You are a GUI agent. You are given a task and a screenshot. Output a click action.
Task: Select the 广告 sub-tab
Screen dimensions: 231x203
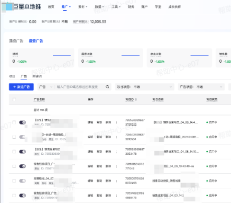click(24, 76)
